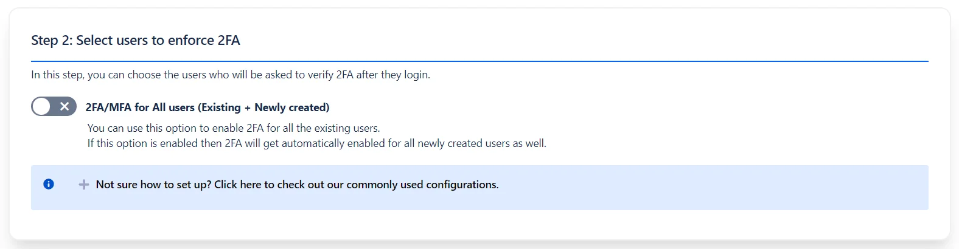This screenshot has height=249, width=959.
Task: Expand commonly used configurations with the plus icon
Action: tap(84, 185)
